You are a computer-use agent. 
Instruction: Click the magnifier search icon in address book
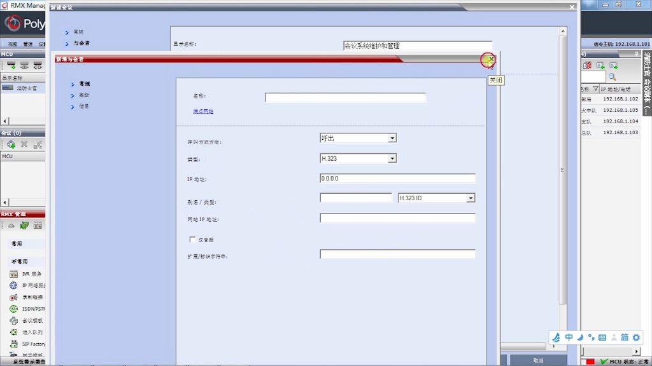coord(612,77)
